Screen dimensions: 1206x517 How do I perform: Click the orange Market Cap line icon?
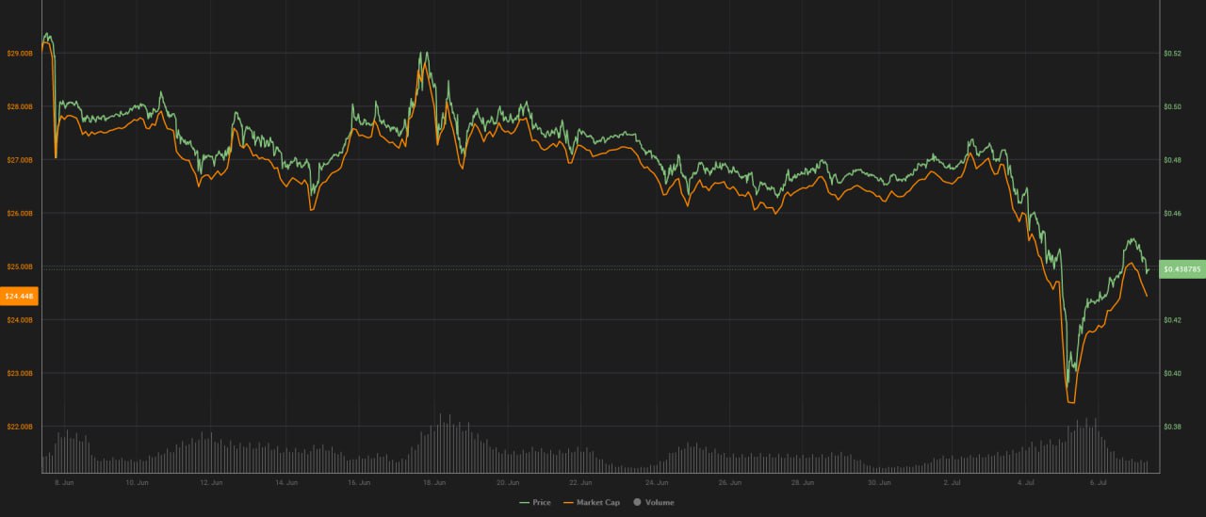(x=568, y=503)
